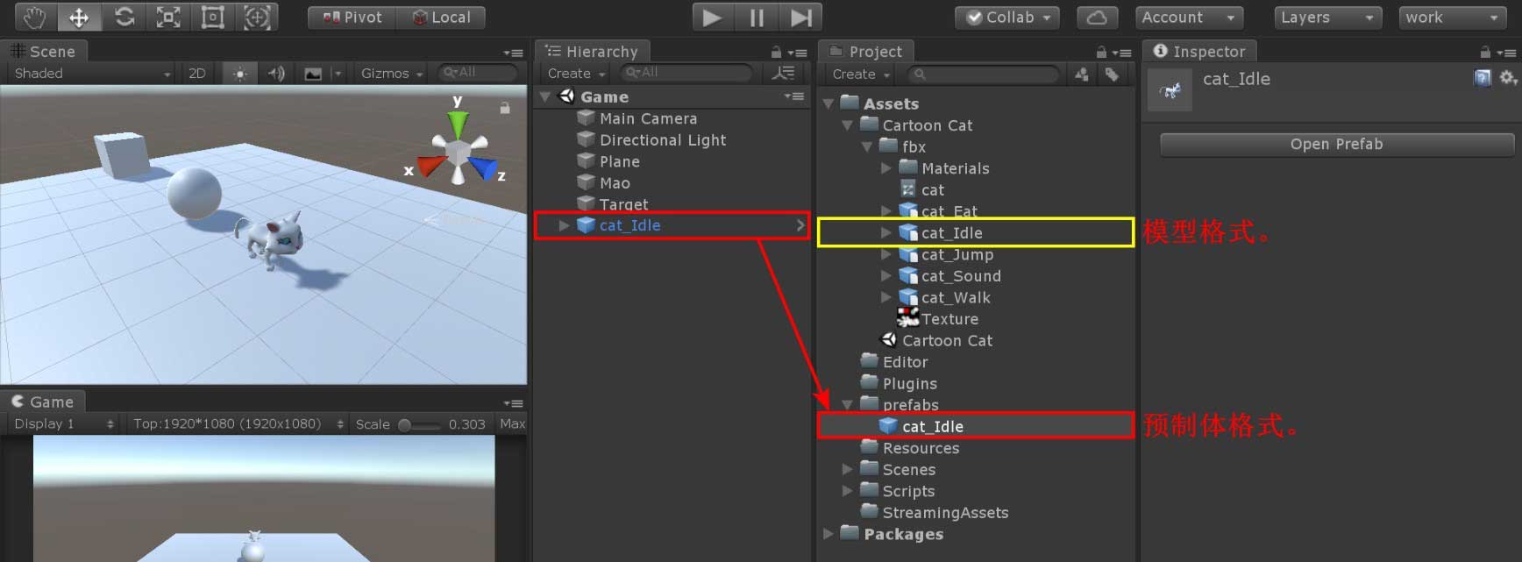Toggle Scene view rotation lock
This screenshot has width=1522, height=562.
click(x=505, y=108)
